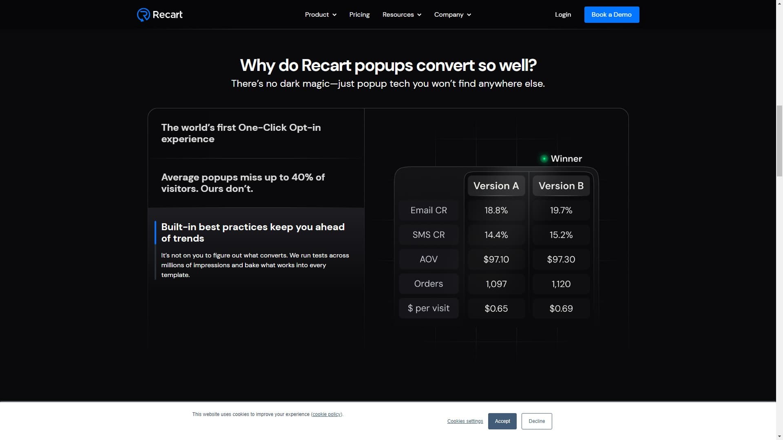This screenshot has width=783, height=440.
Task: Click the $0.65 per visit value
Action: coord(496,308)
